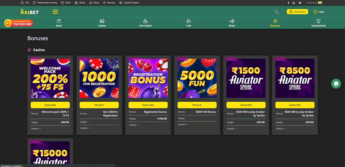Click the Registration Bonus banner image
Viewport: 345px width, 167px height.
pos(148,78)
